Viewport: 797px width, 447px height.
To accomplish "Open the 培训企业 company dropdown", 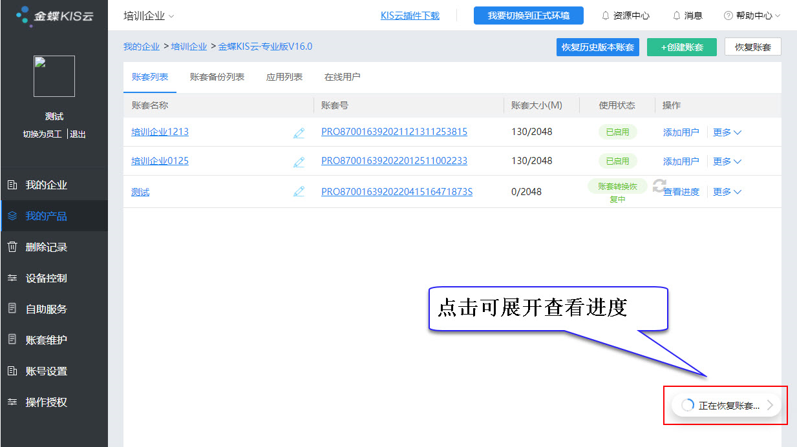I will (x=149, y=16).
